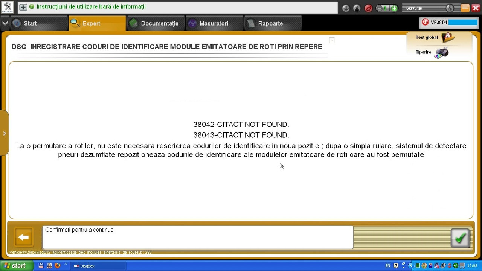The height and width of the screenshot is (271, 482).
Task: Expand the information bar plus icon
Action: pyautogui.click(x=23, y=7)
